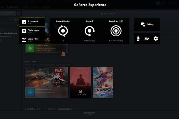Open Photo mode from overlay
This screenshot has width=179, height=119.
(x=32, y=31)
